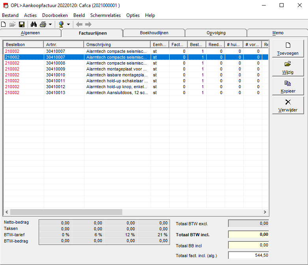
Task: Go to previous record with left arrow
Action: (x=79, y=24)
